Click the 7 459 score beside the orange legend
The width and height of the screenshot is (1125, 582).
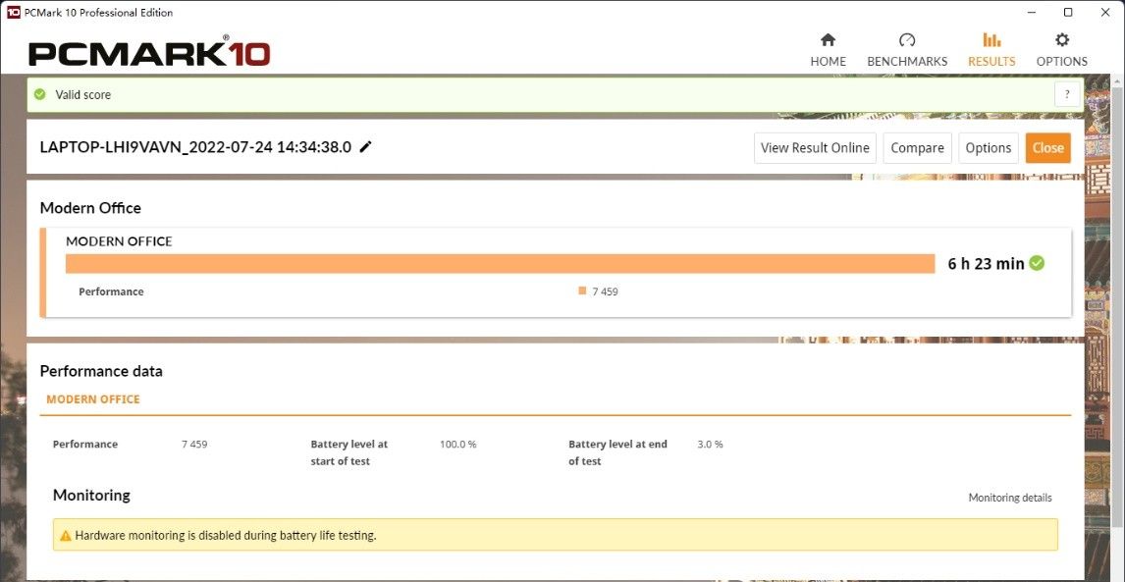tap(605, 291)
